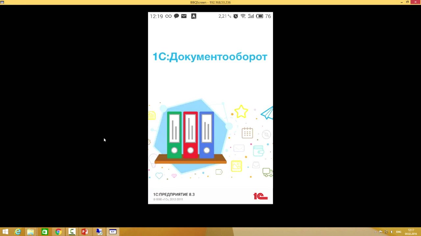
Task: Tap the Wi-Fi status icon
Action: pyautogui.click(x=243, y=16)
